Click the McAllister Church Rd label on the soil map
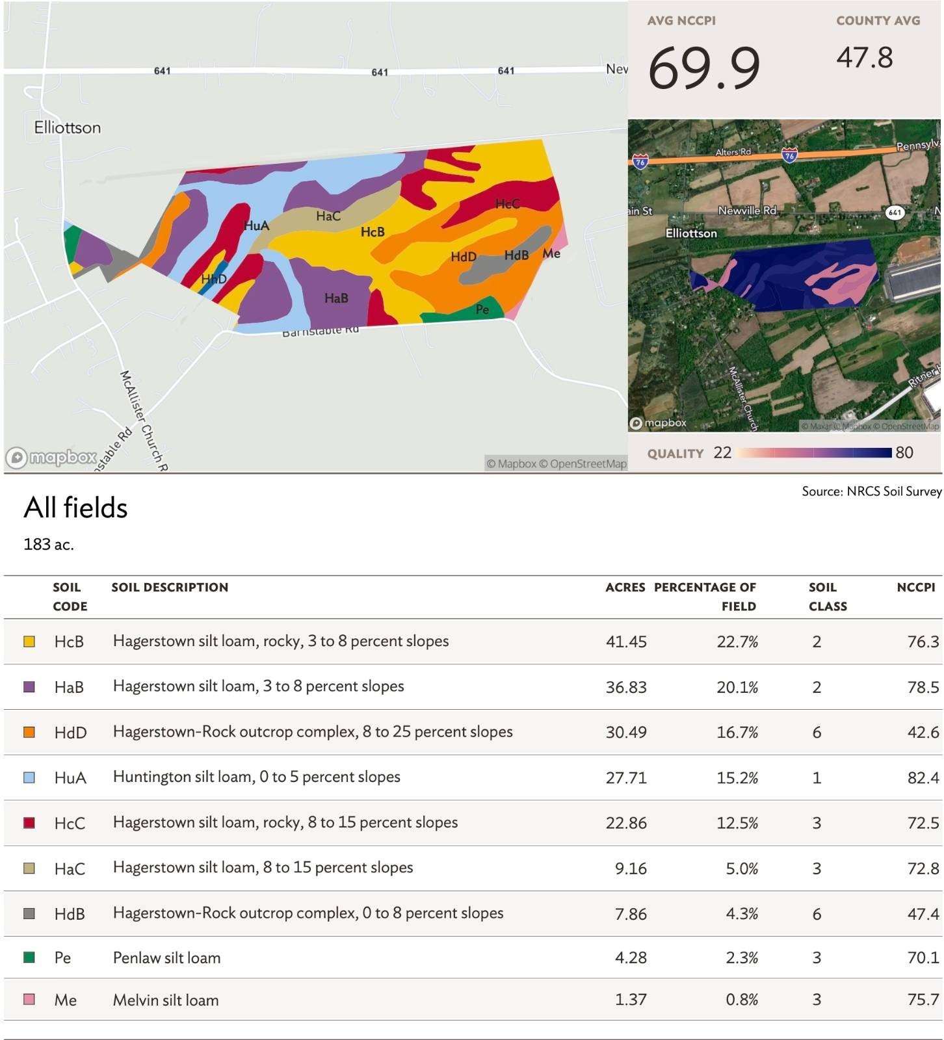 pyautogui.click(x=144, y=420)
